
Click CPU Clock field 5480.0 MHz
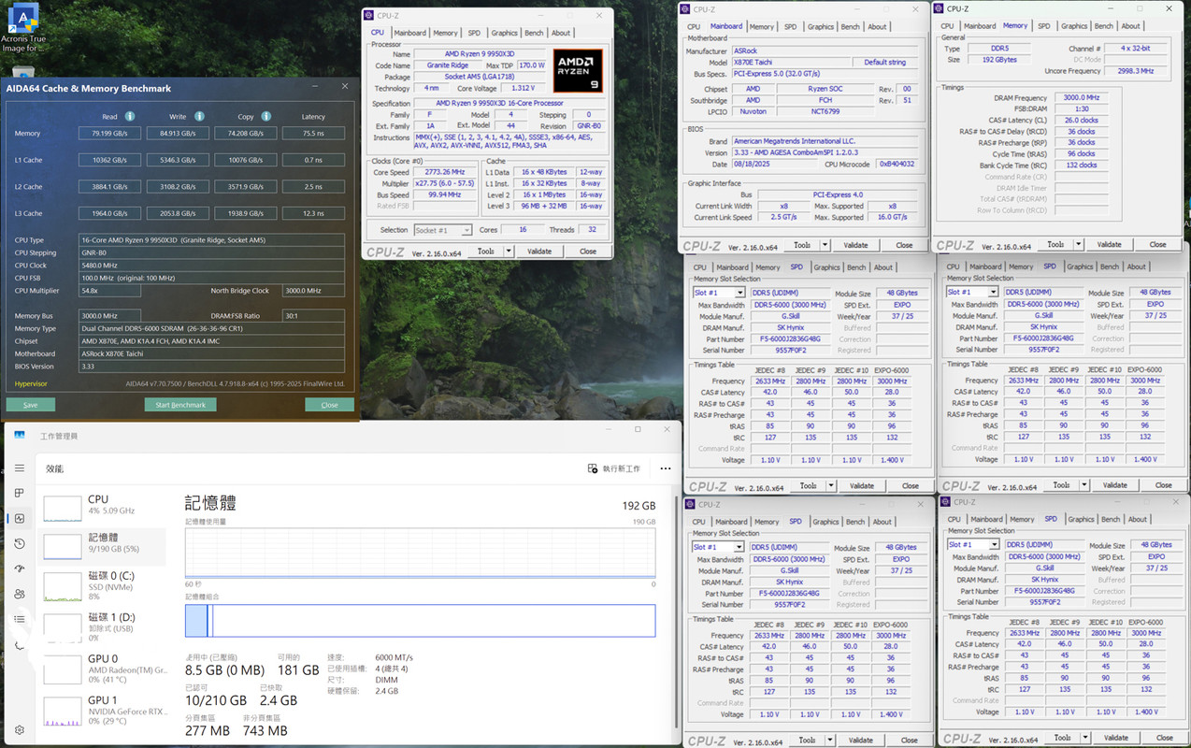[211, 266]
